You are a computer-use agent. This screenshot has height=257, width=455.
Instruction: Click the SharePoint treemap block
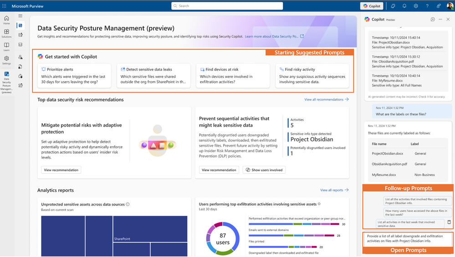coord(150,229)
